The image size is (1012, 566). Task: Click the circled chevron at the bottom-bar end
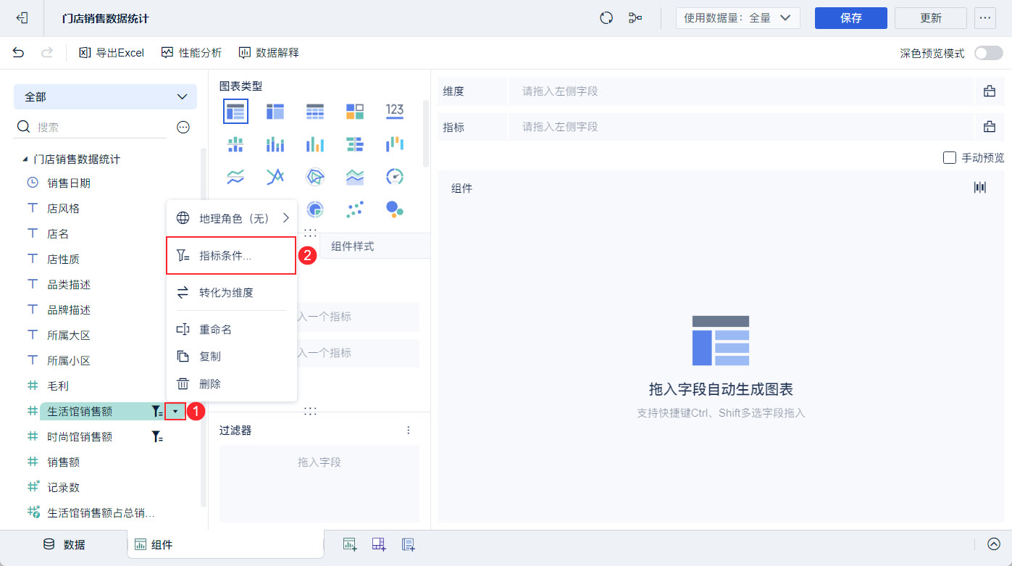[x=993, y=544]
